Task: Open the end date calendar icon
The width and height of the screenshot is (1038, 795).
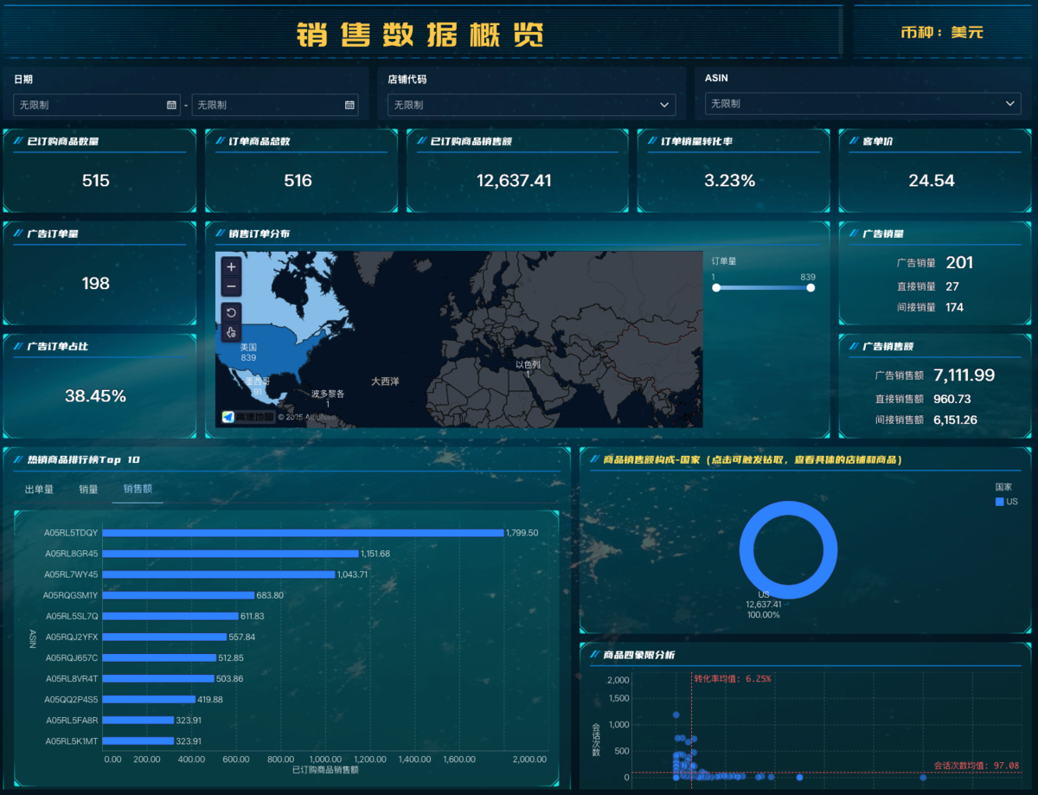Action: pyautogui.click(x=349, y=105)
